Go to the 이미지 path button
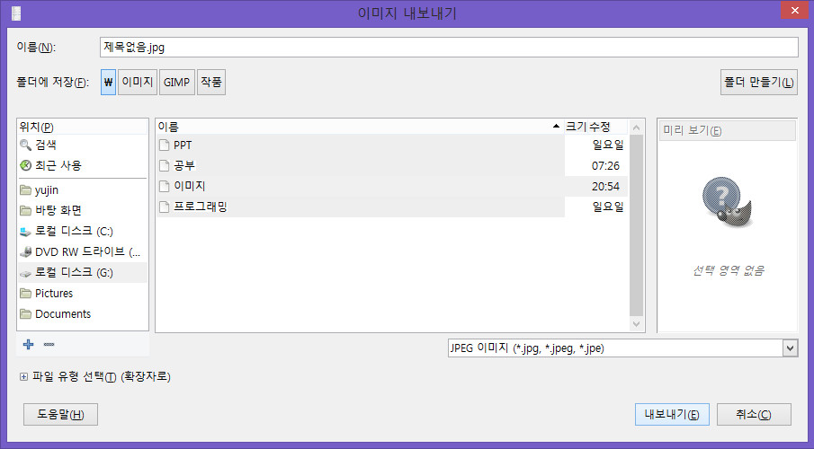The width and height of the screenshot is (814, 449). [x=138, y=83]
